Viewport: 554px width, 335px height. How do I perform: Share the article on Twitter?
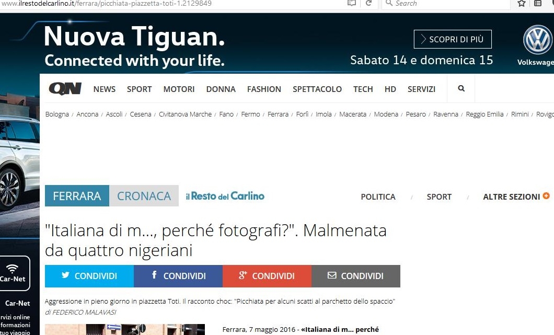(89, 276)
